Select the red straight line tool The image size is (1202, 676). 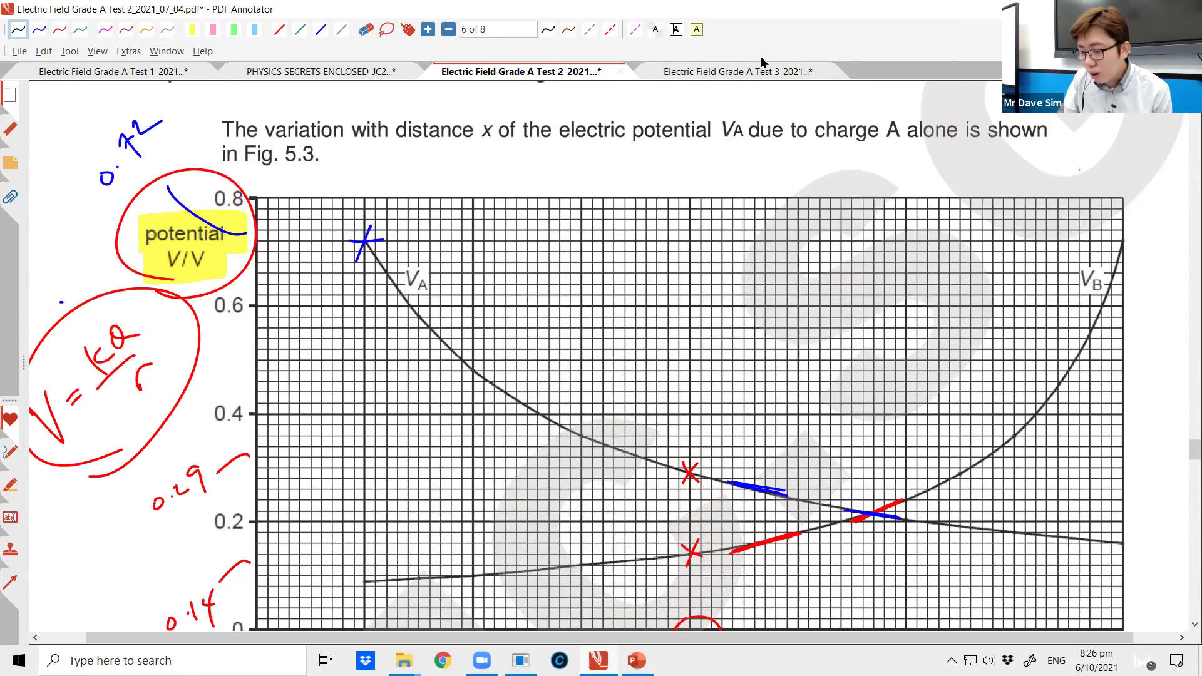[x=280, y=29]
